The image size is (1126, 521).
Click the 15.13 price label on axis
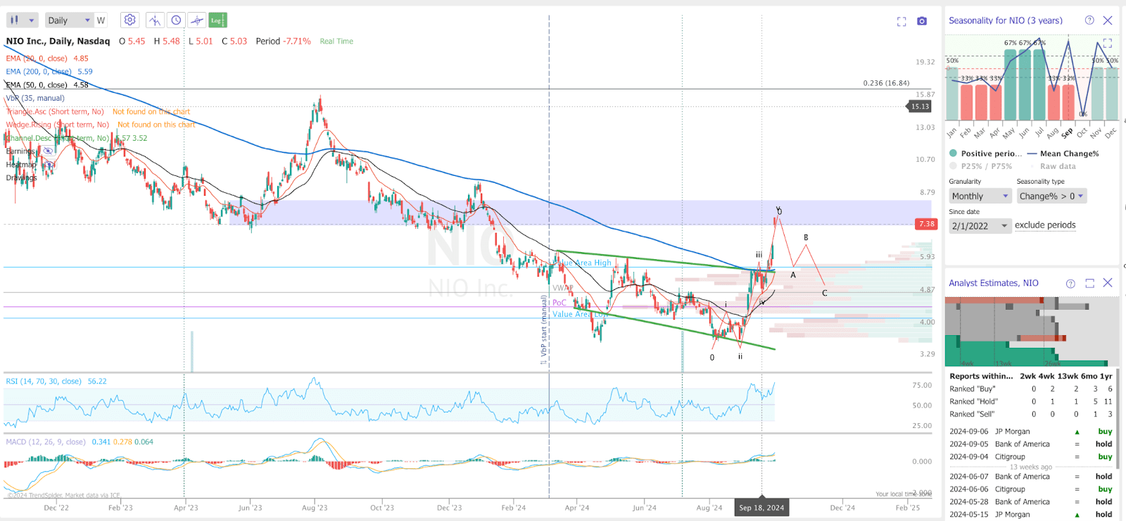(x=920, y=106)
